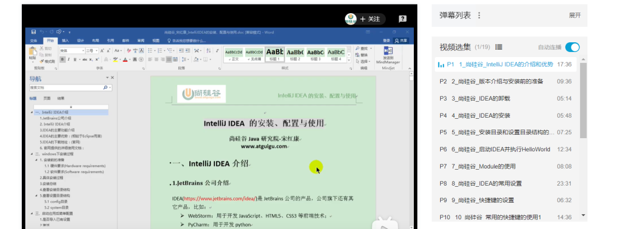This screenshot has height=229, width=619.
Task: Click the Save icon in Word's quick access toolbar
Action: pos(34,32)
